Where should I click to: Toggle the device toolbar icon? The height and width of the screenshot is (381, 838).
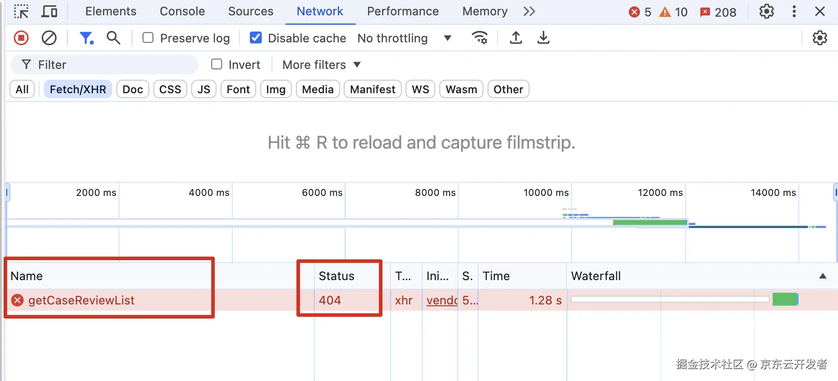pyautogui.click(x=49, y=11)
